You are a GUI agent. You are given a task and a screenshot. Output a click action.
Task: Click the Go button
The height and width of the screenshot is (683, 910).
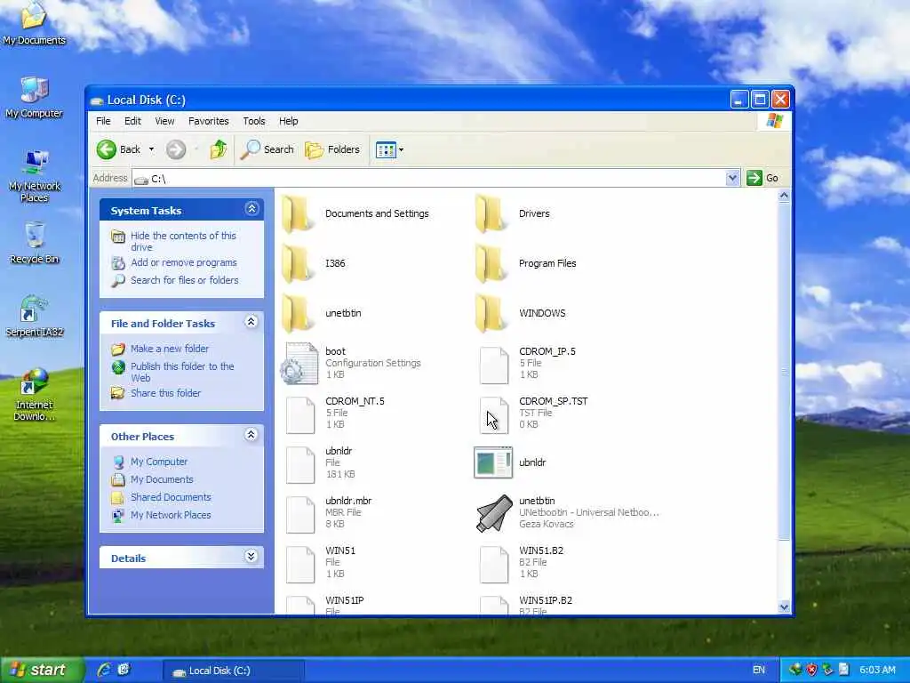pos(763,178)
